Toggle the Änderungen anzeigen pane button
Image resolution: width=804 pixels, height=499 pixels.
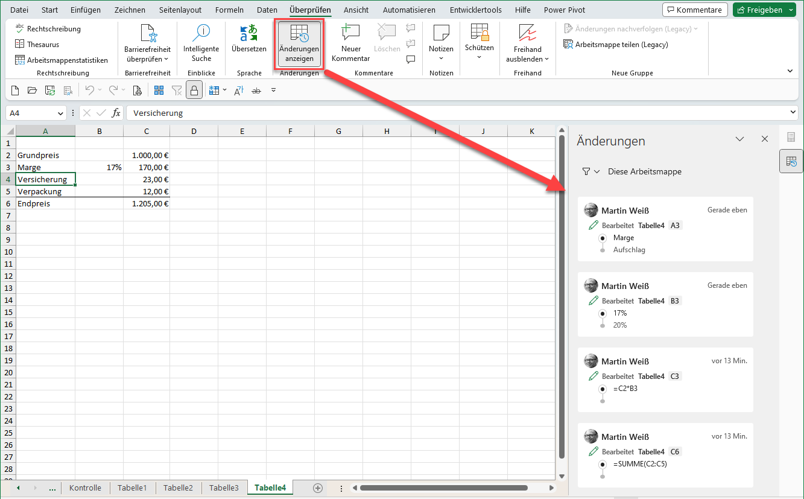(x=300, y=43)
